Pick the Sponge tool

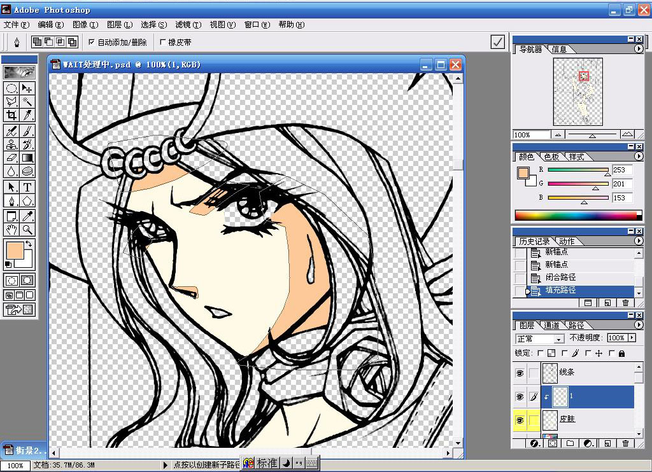(27, 171)
